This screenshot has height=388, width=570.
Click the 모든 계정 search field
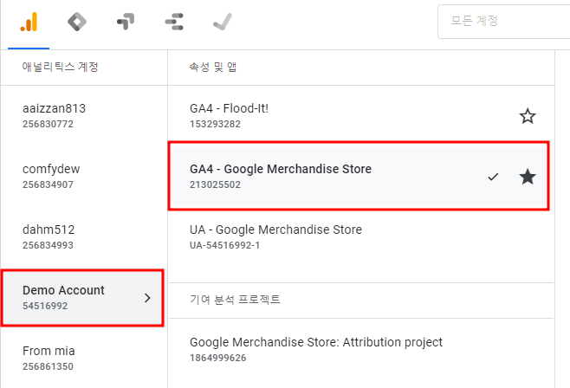point(504,22)
